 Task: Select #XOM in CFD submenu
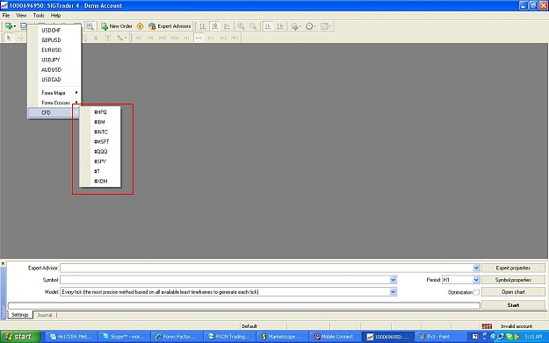(x=100, y=182)
